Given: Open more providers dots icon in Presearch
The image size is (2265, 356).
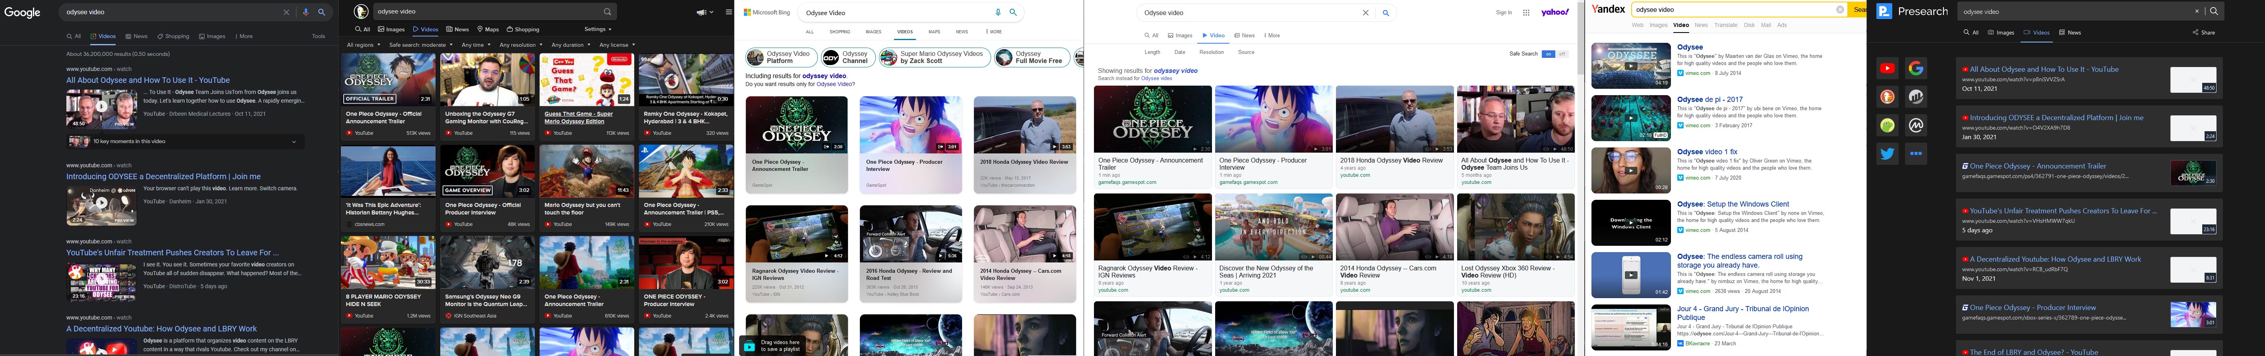Looking at the screenshot, I should 1916,153.
